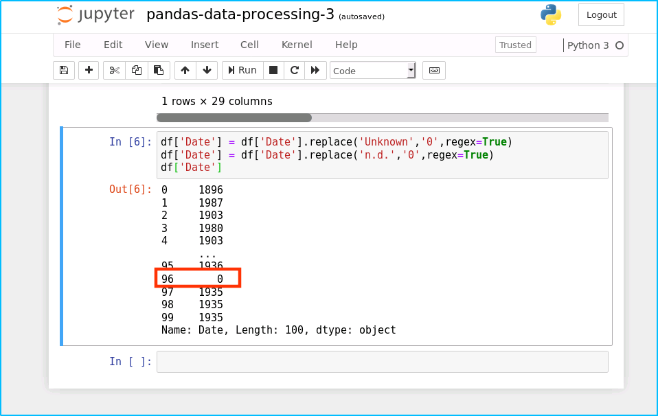Click the output row '1 1987'
The width and height of the screenshot is (658, 416).
tap(192, 203)
